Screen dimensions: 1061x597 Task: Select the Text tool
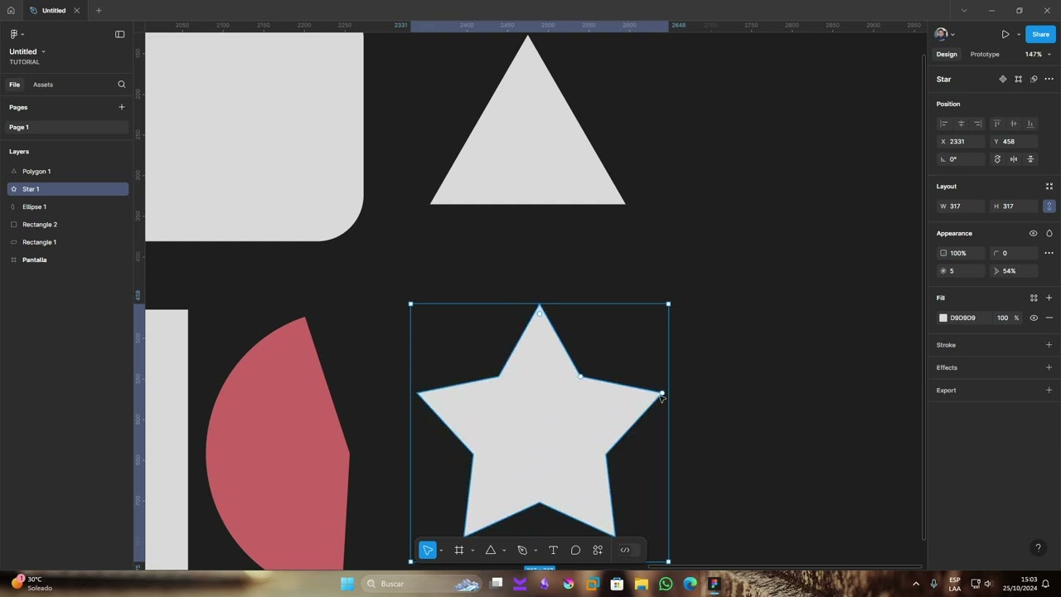click(x=553, y=550)
